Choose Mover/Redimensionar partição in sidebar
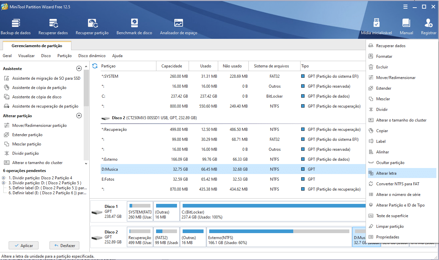 click(x=35, y=126)
